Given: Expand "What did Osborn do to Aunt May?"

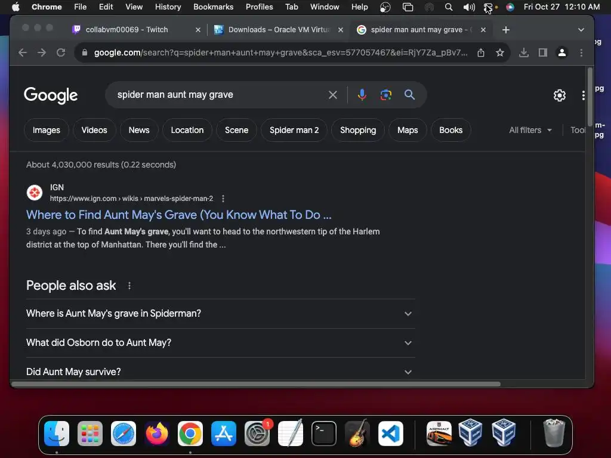Looking at the screenshot, I should [221, 343].
